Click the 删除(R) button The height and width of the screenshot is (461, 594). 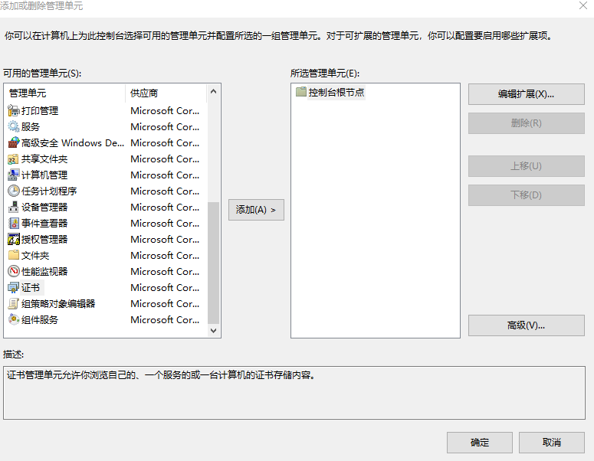527,123
